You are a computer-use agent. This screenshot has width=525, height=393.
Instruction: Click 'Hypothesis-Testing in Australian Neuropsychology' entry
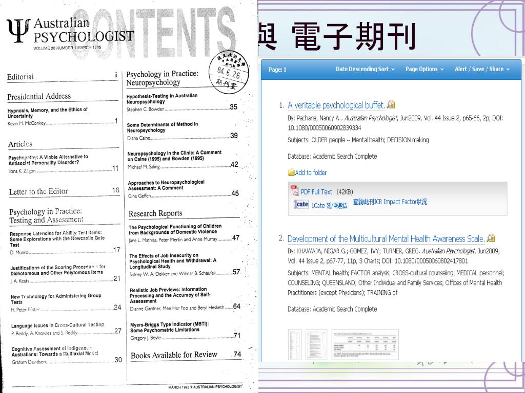click(162, 99)
